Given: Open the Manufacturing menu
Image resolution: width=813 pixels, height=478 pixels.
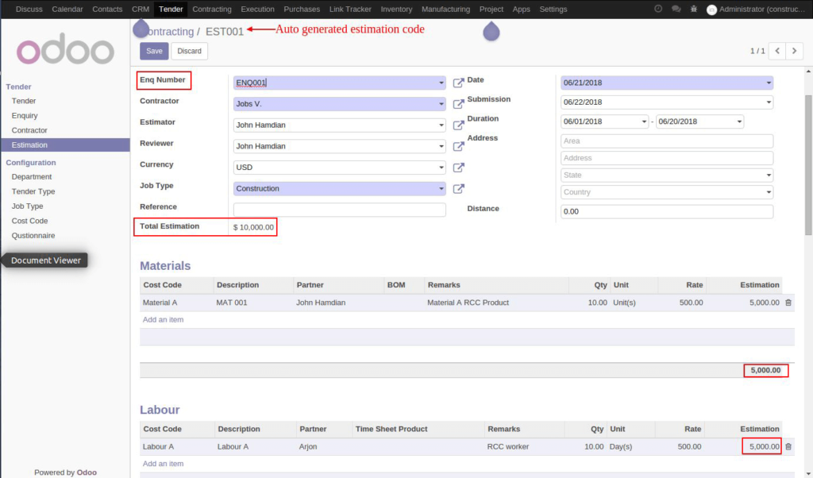Looking at the screenshot, I should pyautogui.click(x=445, y=9).
